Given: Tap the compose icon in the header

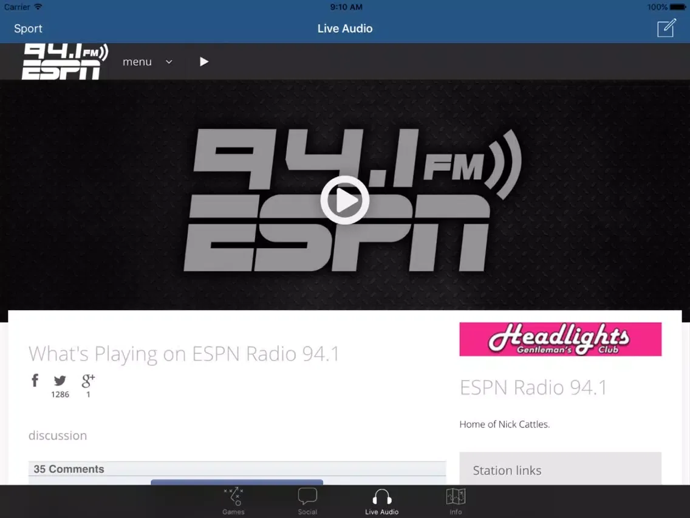Looking at the screenshot, I should point(667,28).
